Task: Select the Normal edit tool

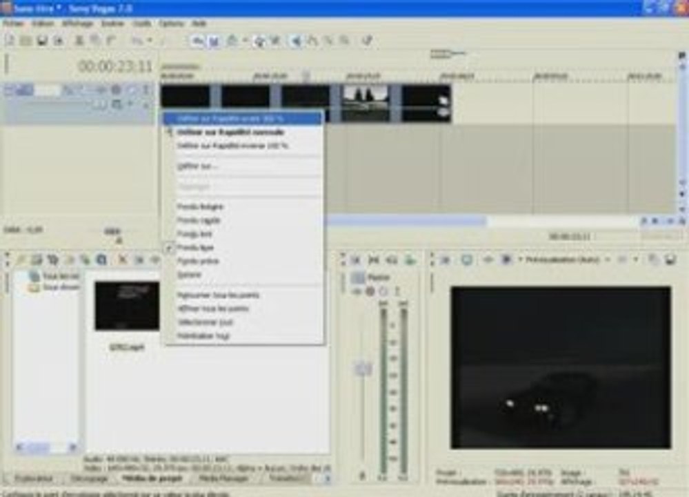Action: click(297, 41)
